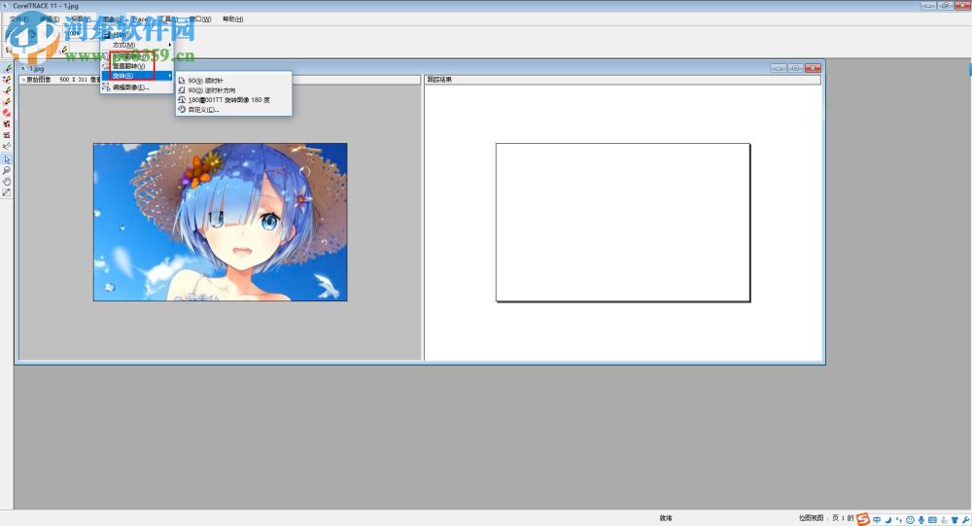The width and height of the screenshot is (972, 526).
Task: Maximize the 1.jpg document window
Action: pyautogui.click(x=795, y=68)
